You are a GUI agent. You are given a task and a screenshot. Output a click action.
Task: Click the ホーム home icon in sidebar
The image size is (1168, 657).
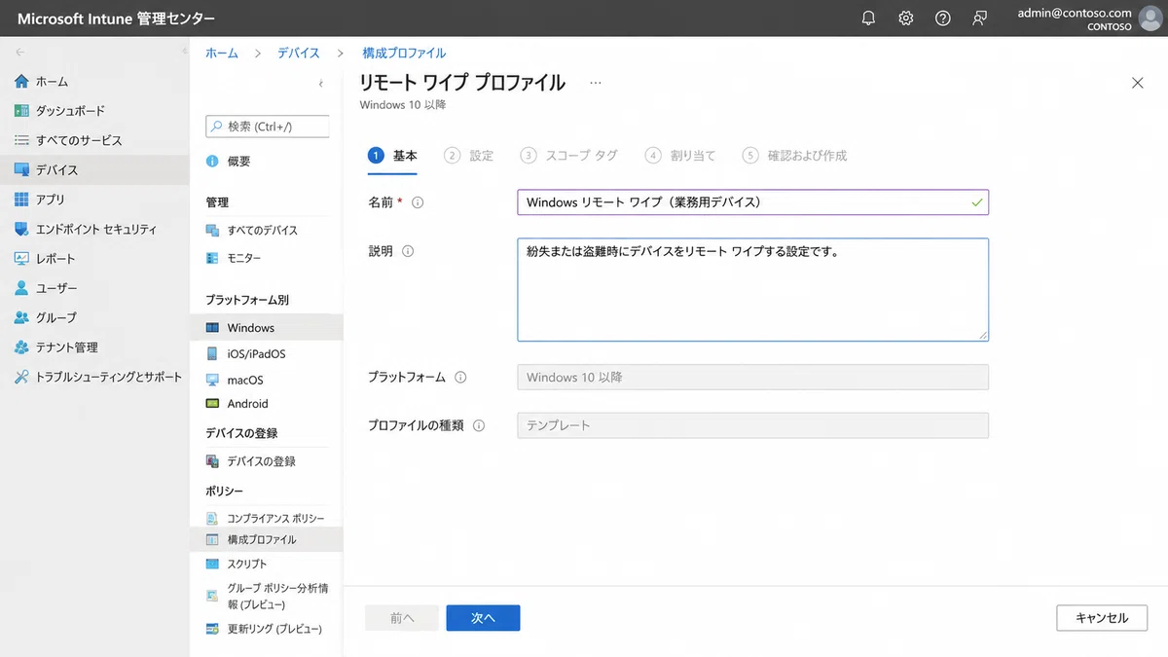[x=21, y=82]
